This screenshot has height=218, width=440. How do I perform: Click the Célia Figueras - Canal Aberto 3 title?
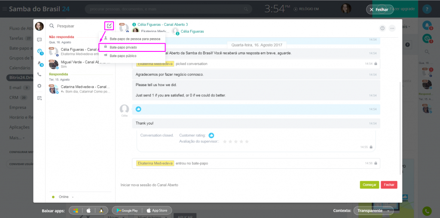point(163,24)
